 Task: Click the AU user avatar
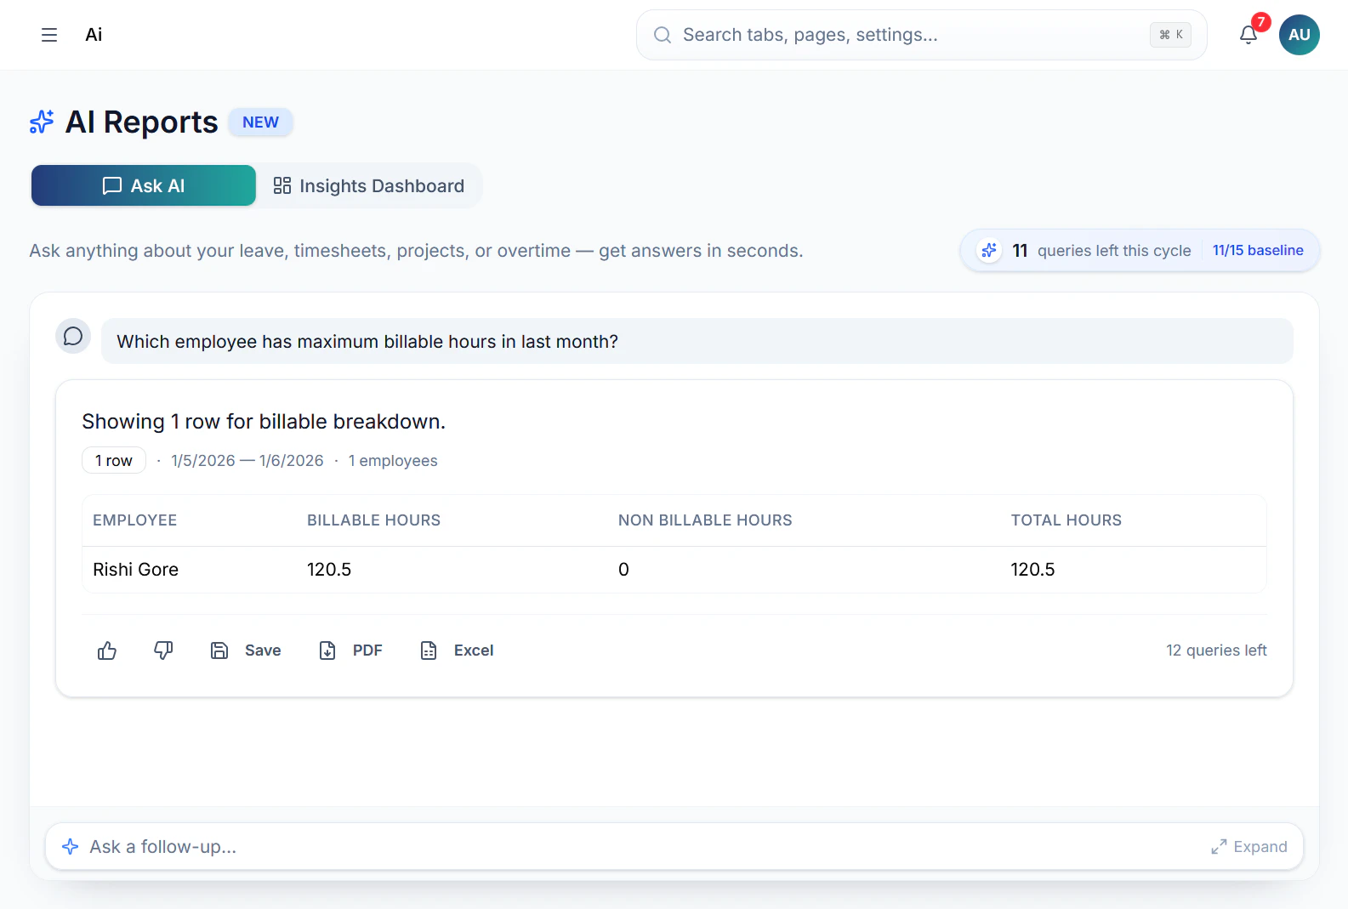click(1299, 35)
